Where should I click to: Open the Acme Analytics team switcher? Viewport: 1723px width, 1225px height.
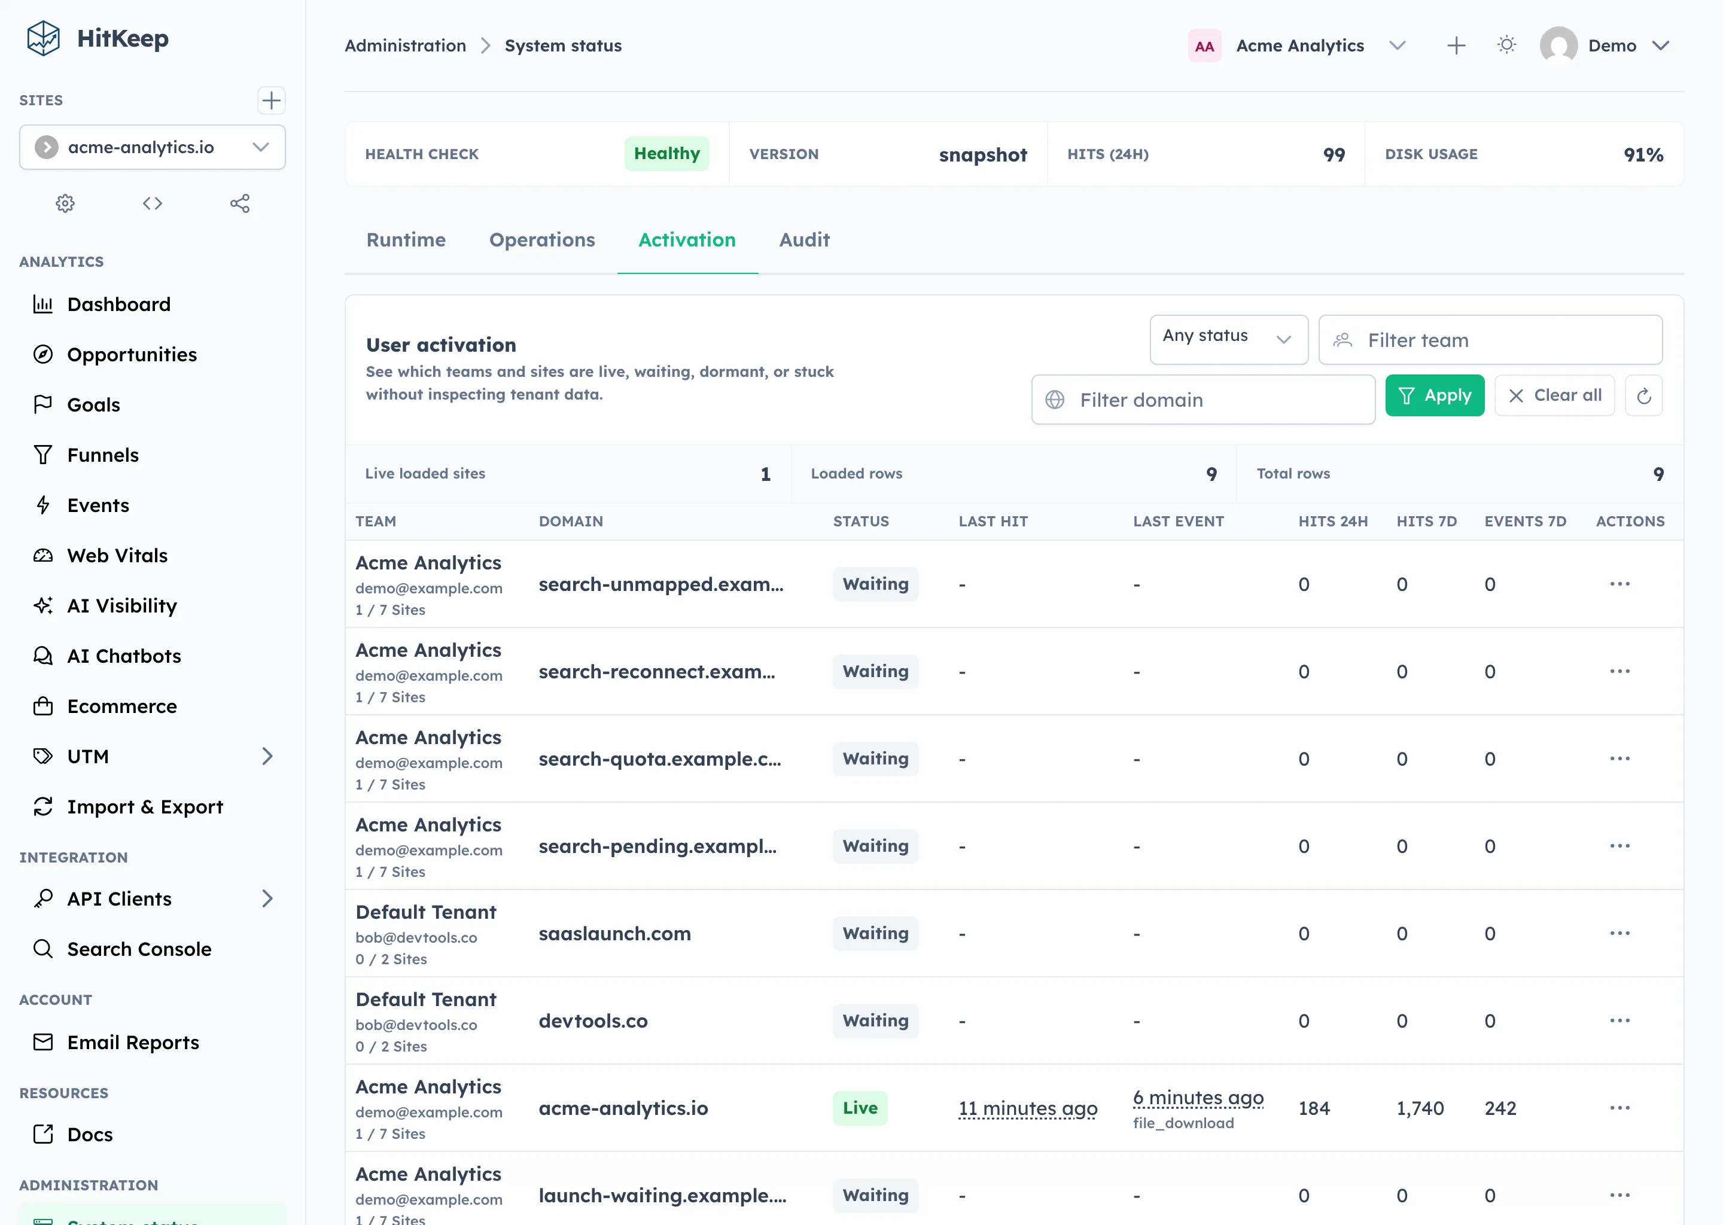pyautogui.click(x=1299, y=46)
